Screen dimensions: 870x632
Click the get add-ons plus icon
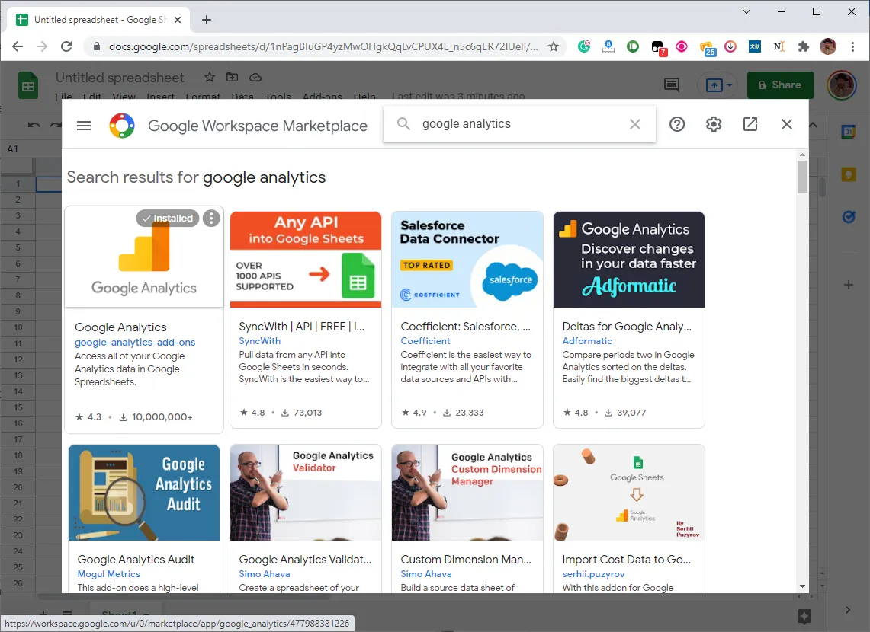pos(849,285)
